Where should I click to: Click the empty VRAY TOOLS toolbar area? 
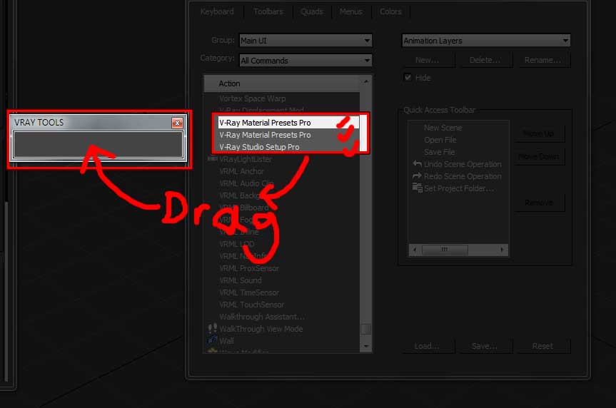coord(99,145)
